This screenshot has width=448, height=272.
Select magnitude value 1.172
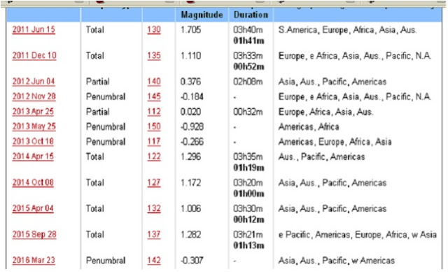191,182
